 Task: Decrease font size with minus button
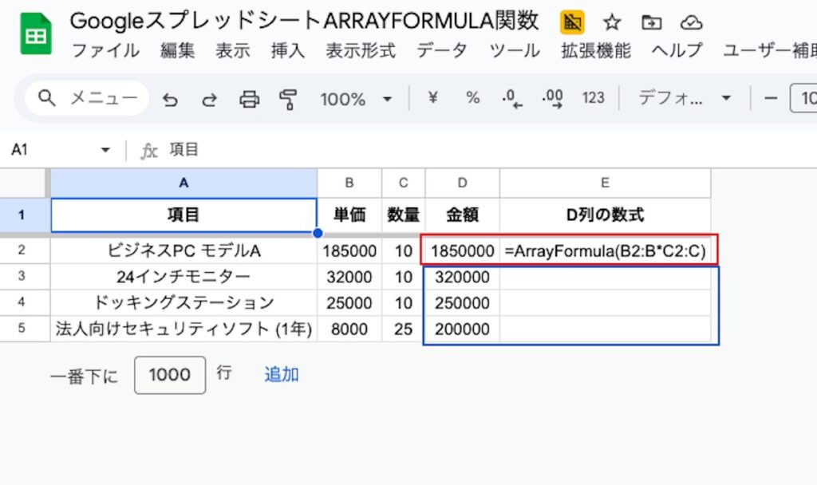pos(771,98)
